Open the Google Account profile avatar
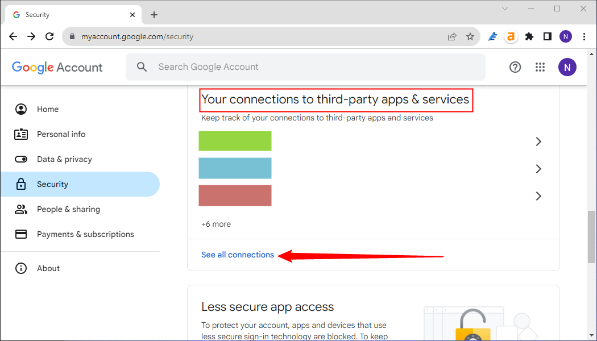The width and height of the screenshot is (597, 341). click(567, 67)
